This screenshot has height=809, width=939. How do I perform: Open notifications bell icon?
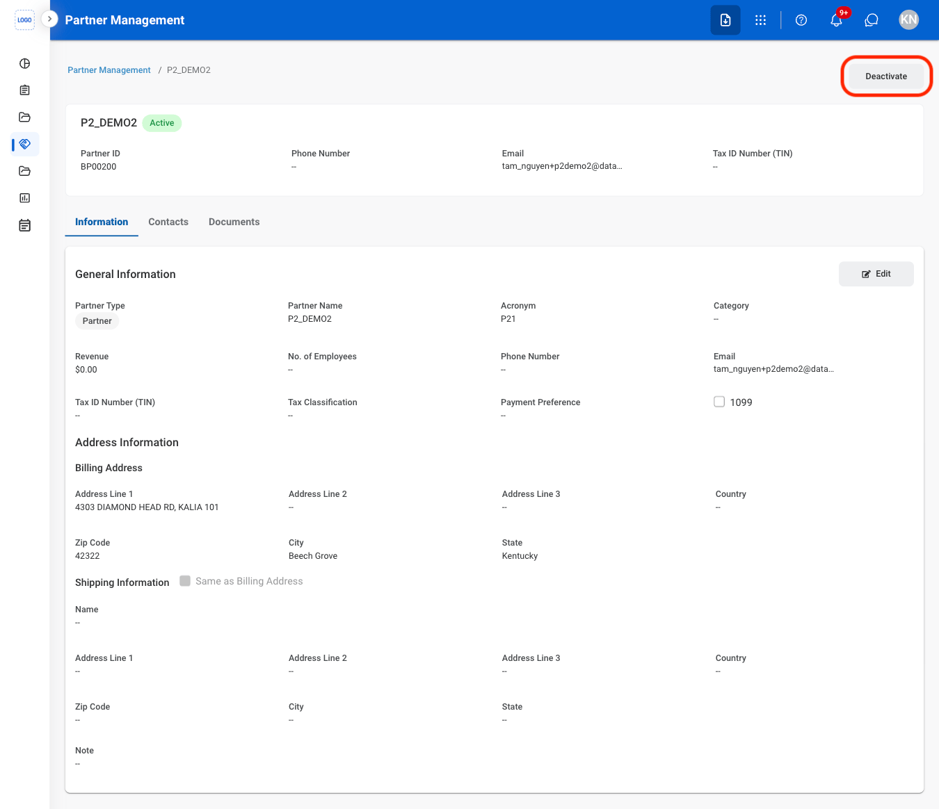pos(837,20)
